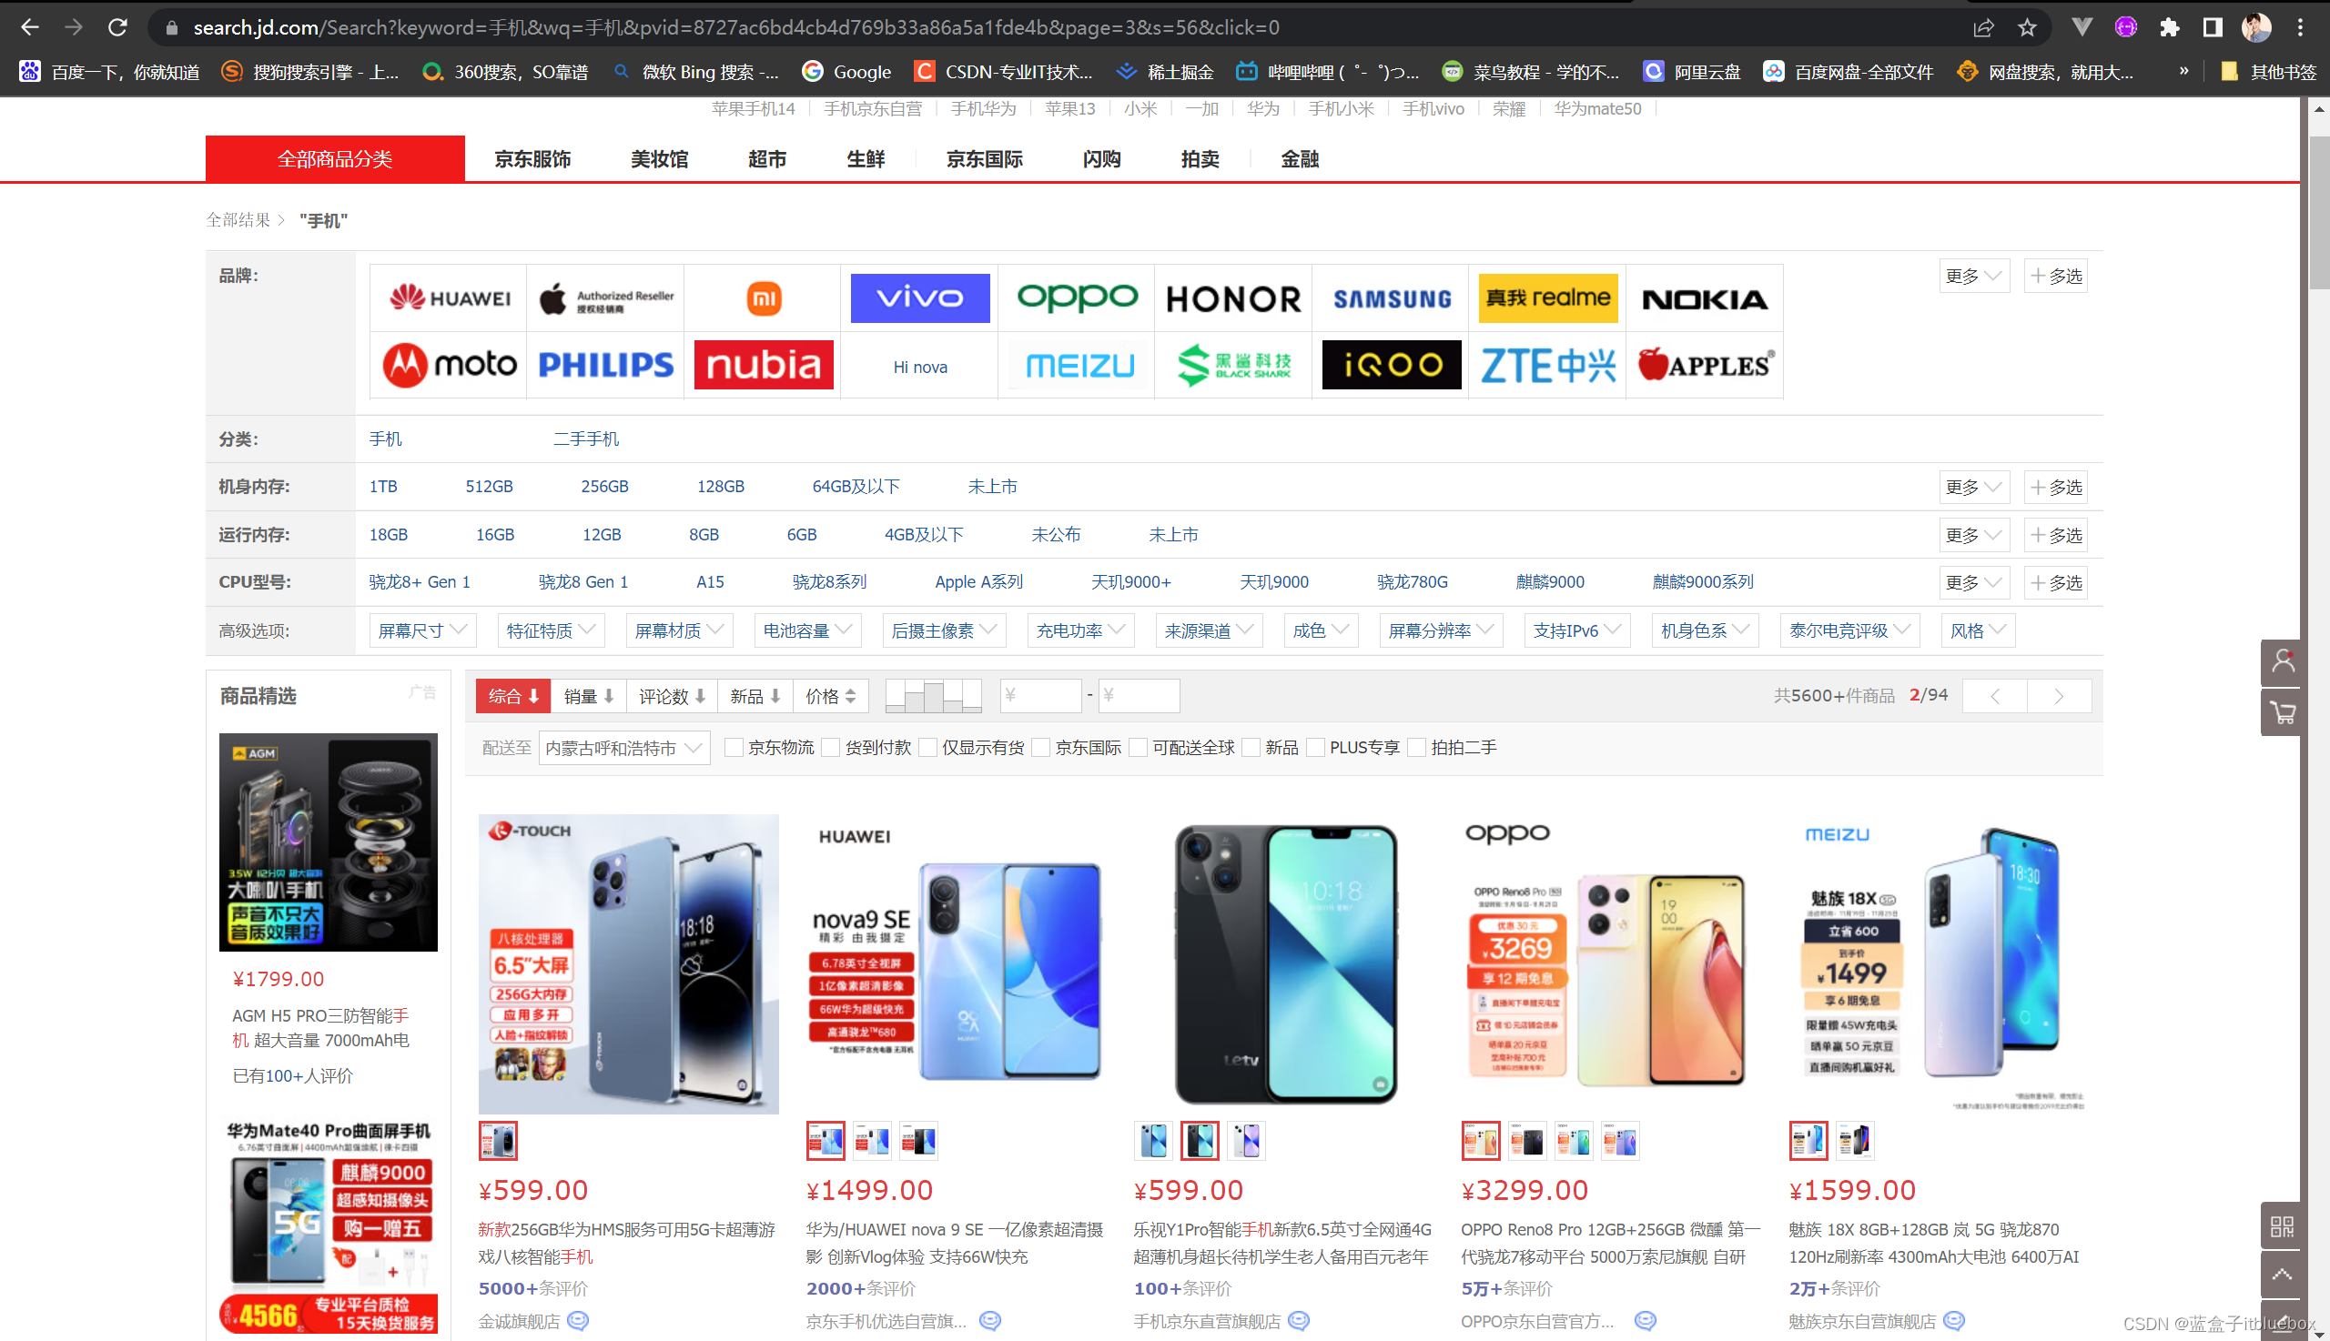Open the 京东国际 navigation item
The height and width of the screenshot is (1341, 2330).
(984, 159)
